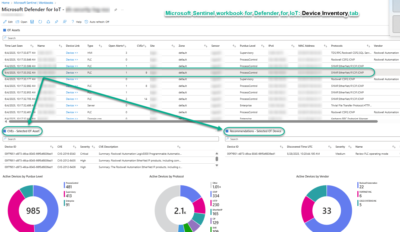Sort OT Assets by Time Last Seen
The height and width of the screenshot is (232, 400).
tap(32, 46)
